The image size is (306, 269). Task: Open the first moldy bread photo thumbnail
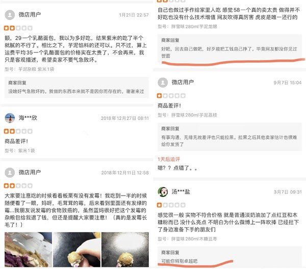[28, 250]
